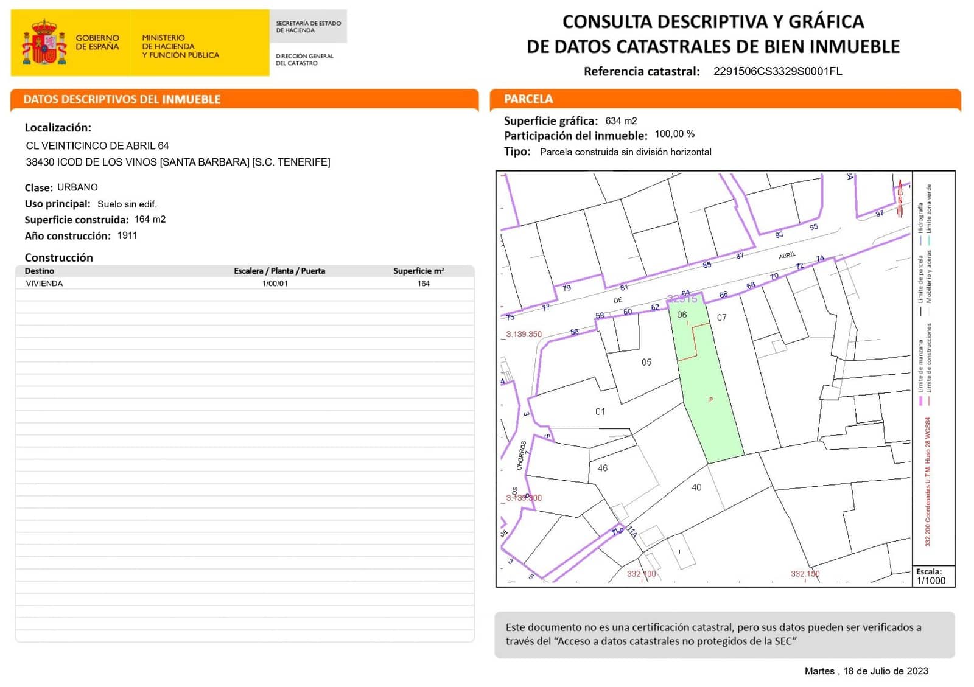Click the Escala 1/1000 box

(932, 576)
